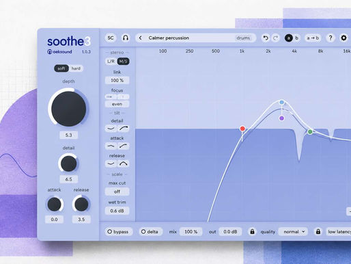Open the max cut off field
The height and width of the screenshot is (264, 351).
(x=117, y=192)
